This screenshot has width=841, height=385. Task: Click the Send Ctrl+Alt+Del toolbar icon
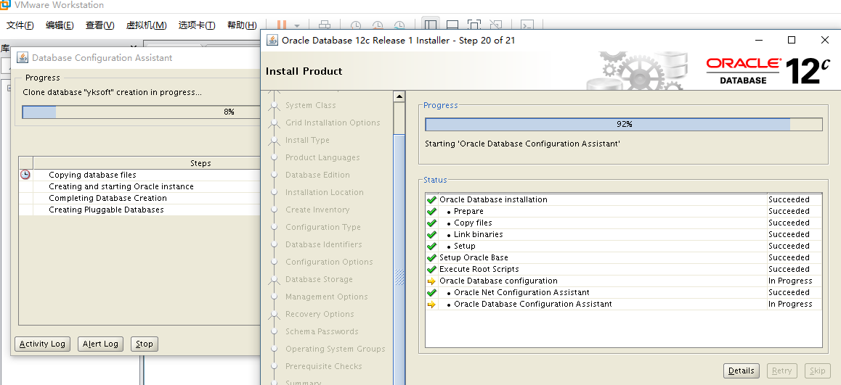coord(325,25)
